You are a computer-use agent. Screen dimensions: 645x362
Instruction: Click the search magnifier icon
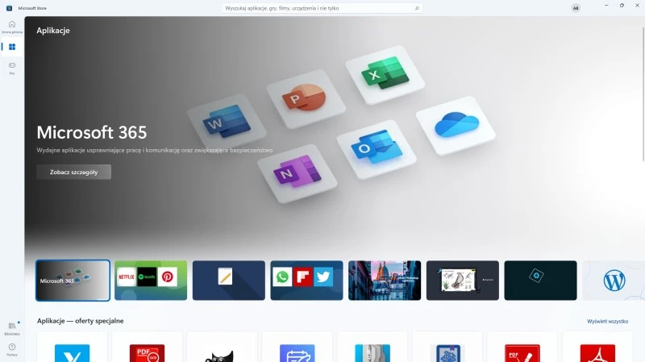pos(417,8)
